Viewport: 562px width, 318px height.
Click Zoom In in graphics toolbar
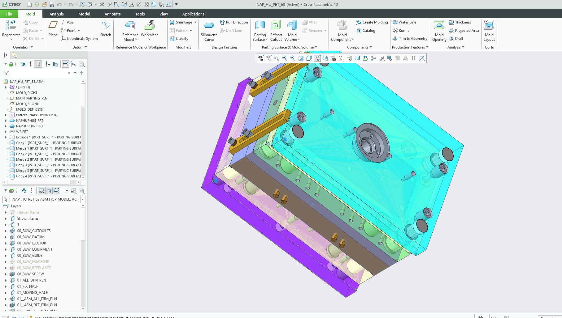pos(285,58)
